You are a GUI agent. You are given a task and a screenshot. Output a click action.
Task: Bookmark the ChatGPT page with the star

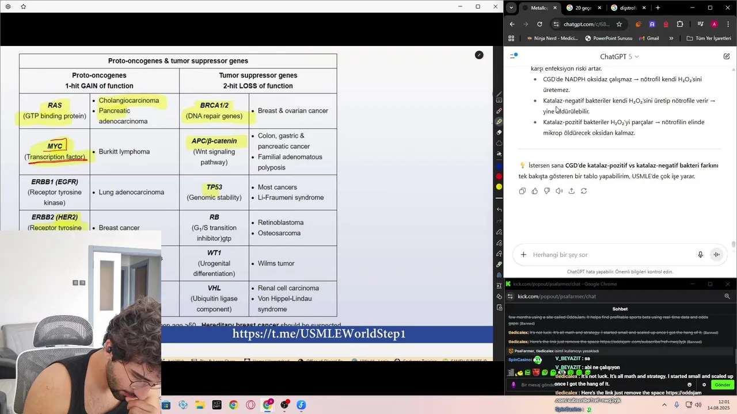(x=619, y=24)
